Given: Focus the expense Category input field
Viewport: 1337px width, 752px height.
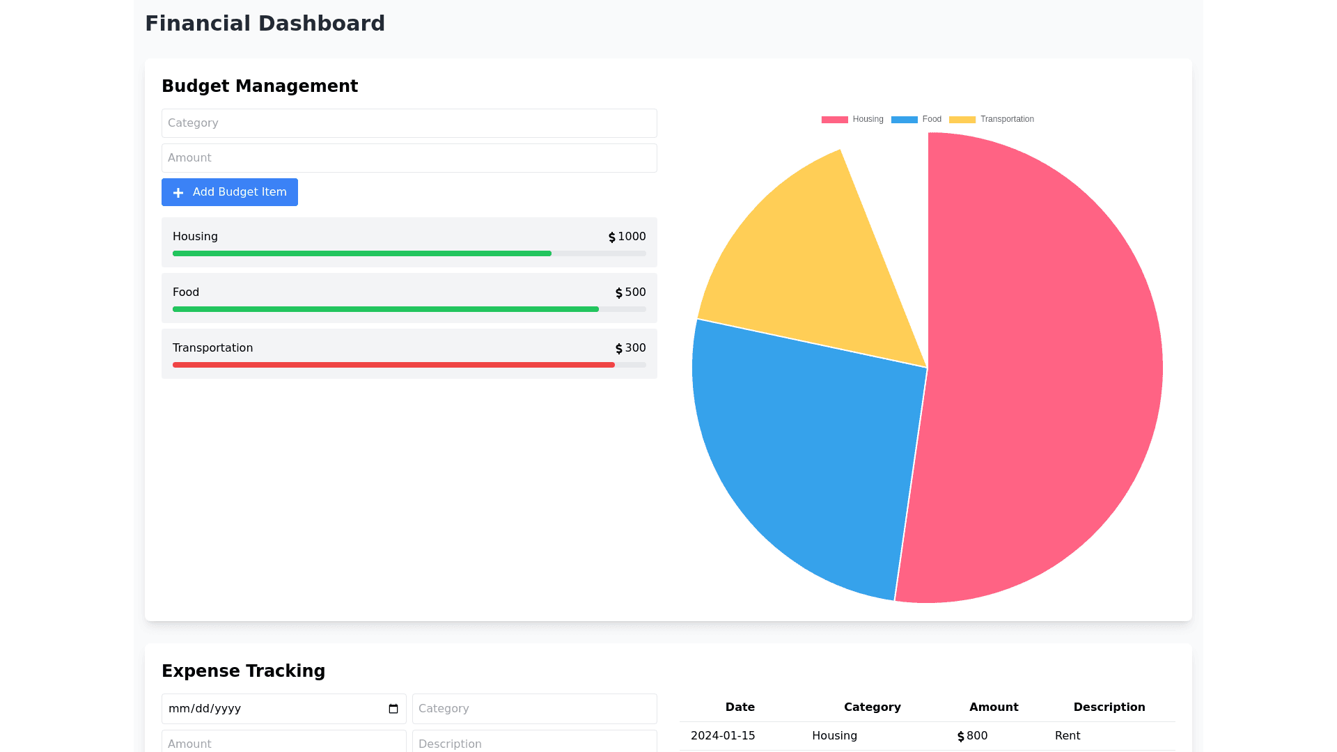Looking at the screenshot, I should [x=534, y=709].
